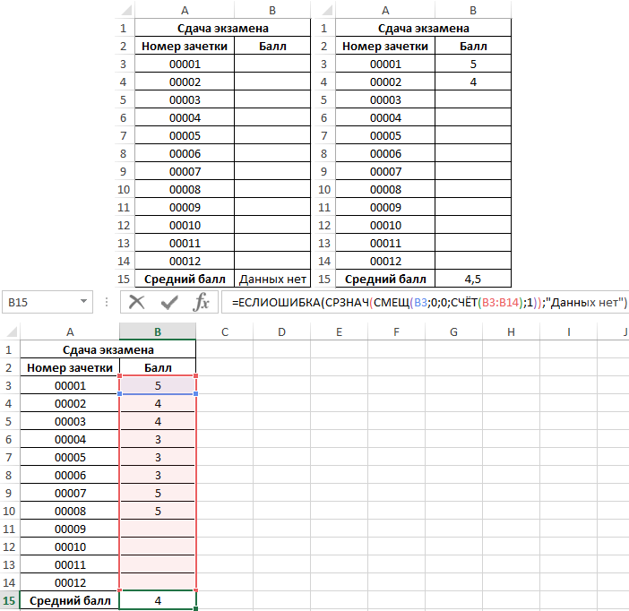The image size is (629, 611).
Task: Click the Enter checkmark icon in formula bar
Action: point(169,302)
